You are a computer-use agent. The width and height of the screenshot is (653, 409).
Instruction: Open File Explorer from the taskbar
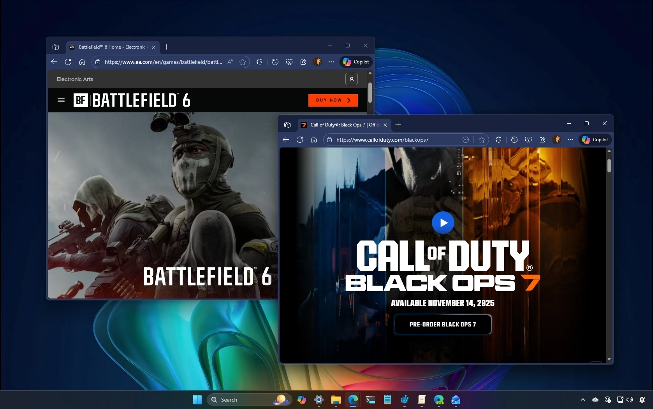[336, 400]
